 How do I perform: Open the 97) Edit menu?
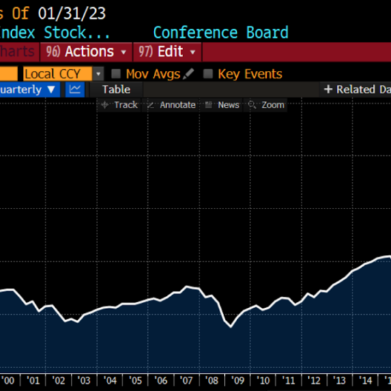click(167, 51)
